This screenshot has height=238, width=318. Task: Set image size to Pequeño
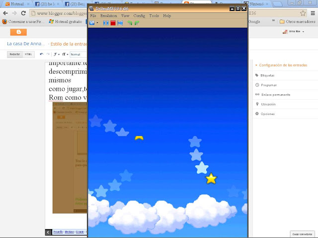point(58,232)
